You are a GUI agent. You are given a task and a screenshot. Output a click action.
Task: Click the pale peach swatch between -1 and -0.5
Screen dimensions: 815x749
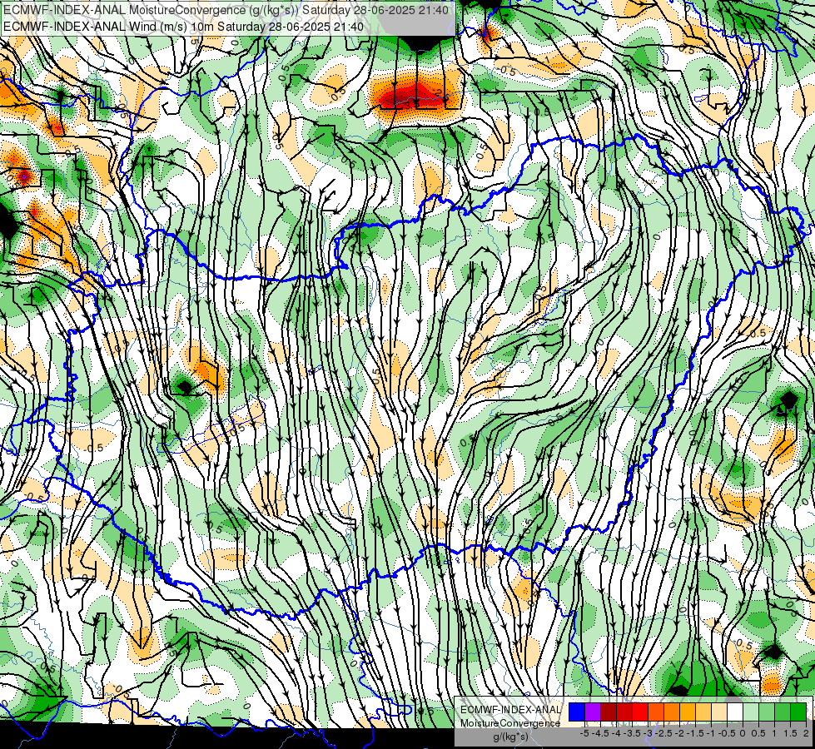point(719,712)
